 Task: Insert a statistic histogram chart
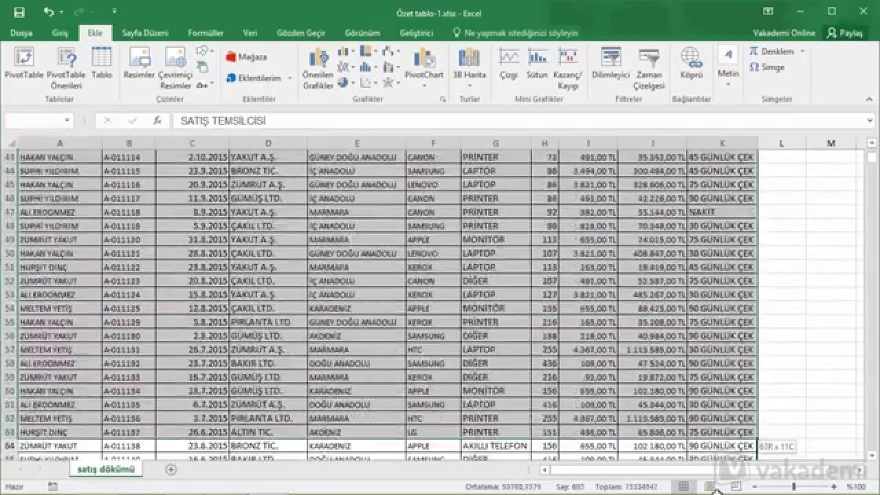(368, 67)
